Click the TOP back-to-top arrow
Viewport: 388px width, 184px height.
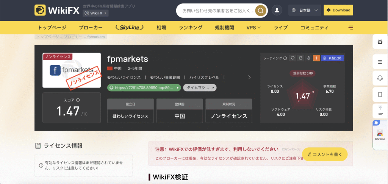(380, 111)
